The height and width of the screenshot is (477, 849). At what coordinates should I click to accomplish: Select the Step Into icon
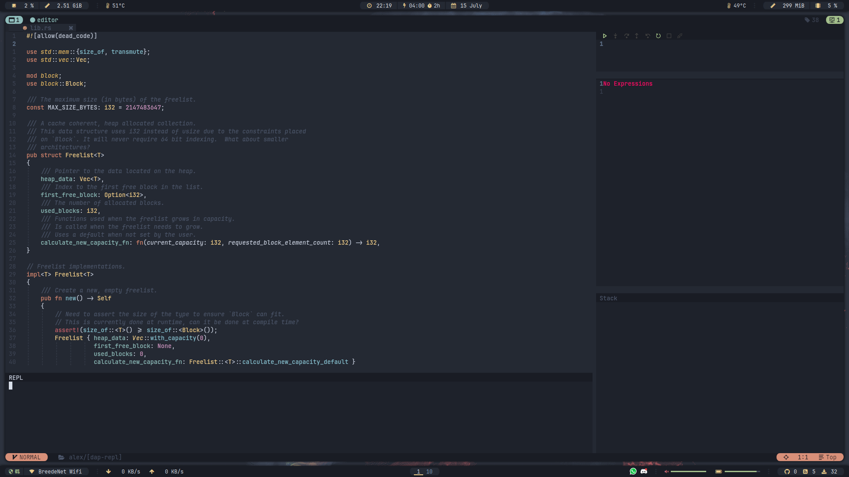[616, 36]
